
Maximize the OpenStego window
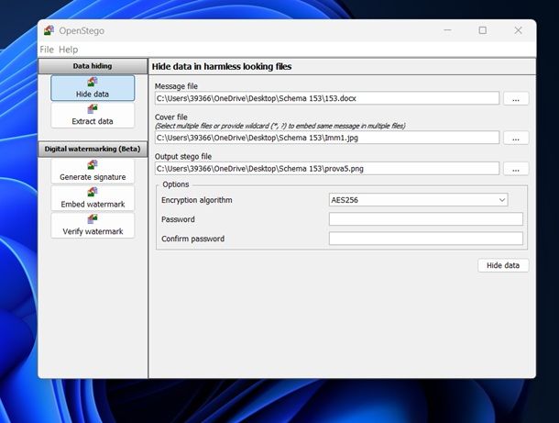pyautogui.click(x=483, y=30)
